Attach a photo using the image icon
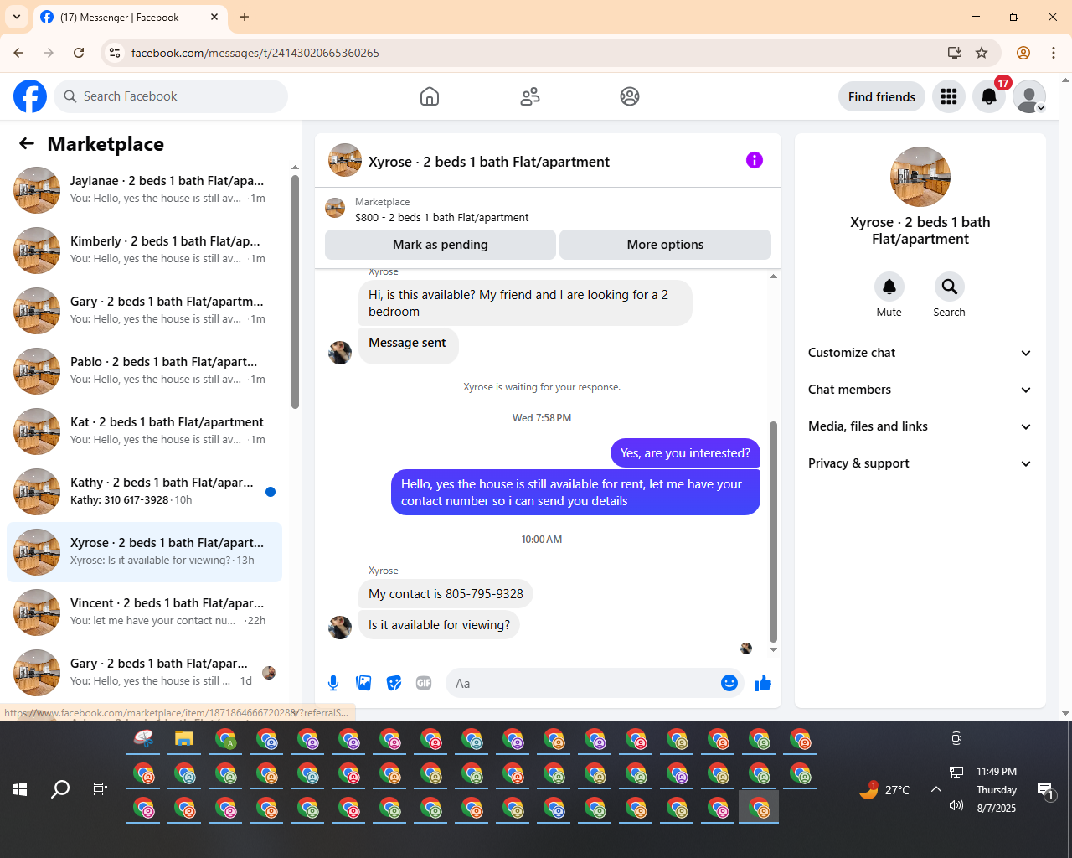Viewport: 1072px width, 858px height. coord(363,683)
